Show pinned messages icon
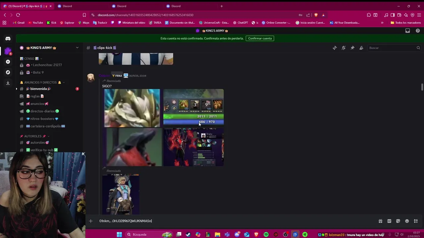Screen dimensions: 424x238 [x=352, y=48]
